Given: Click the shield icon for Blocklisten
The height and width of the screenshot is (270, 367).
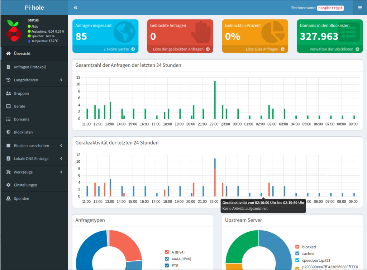Looking at the screenshot, I should point(9,132).
